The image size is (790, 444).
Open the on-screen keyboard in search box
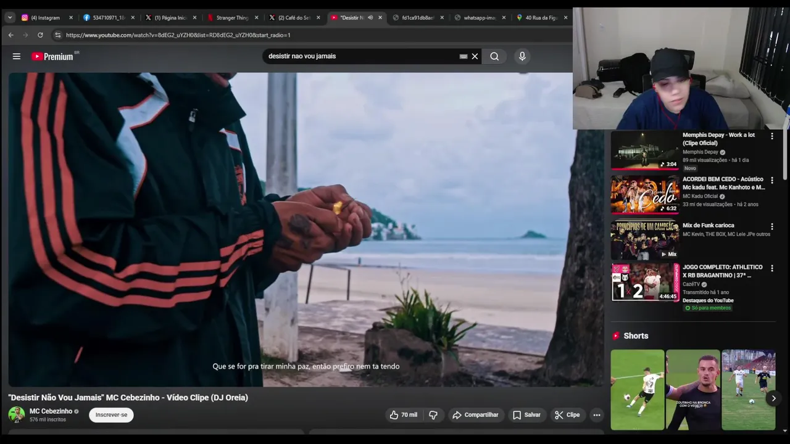tap(464, 56)
